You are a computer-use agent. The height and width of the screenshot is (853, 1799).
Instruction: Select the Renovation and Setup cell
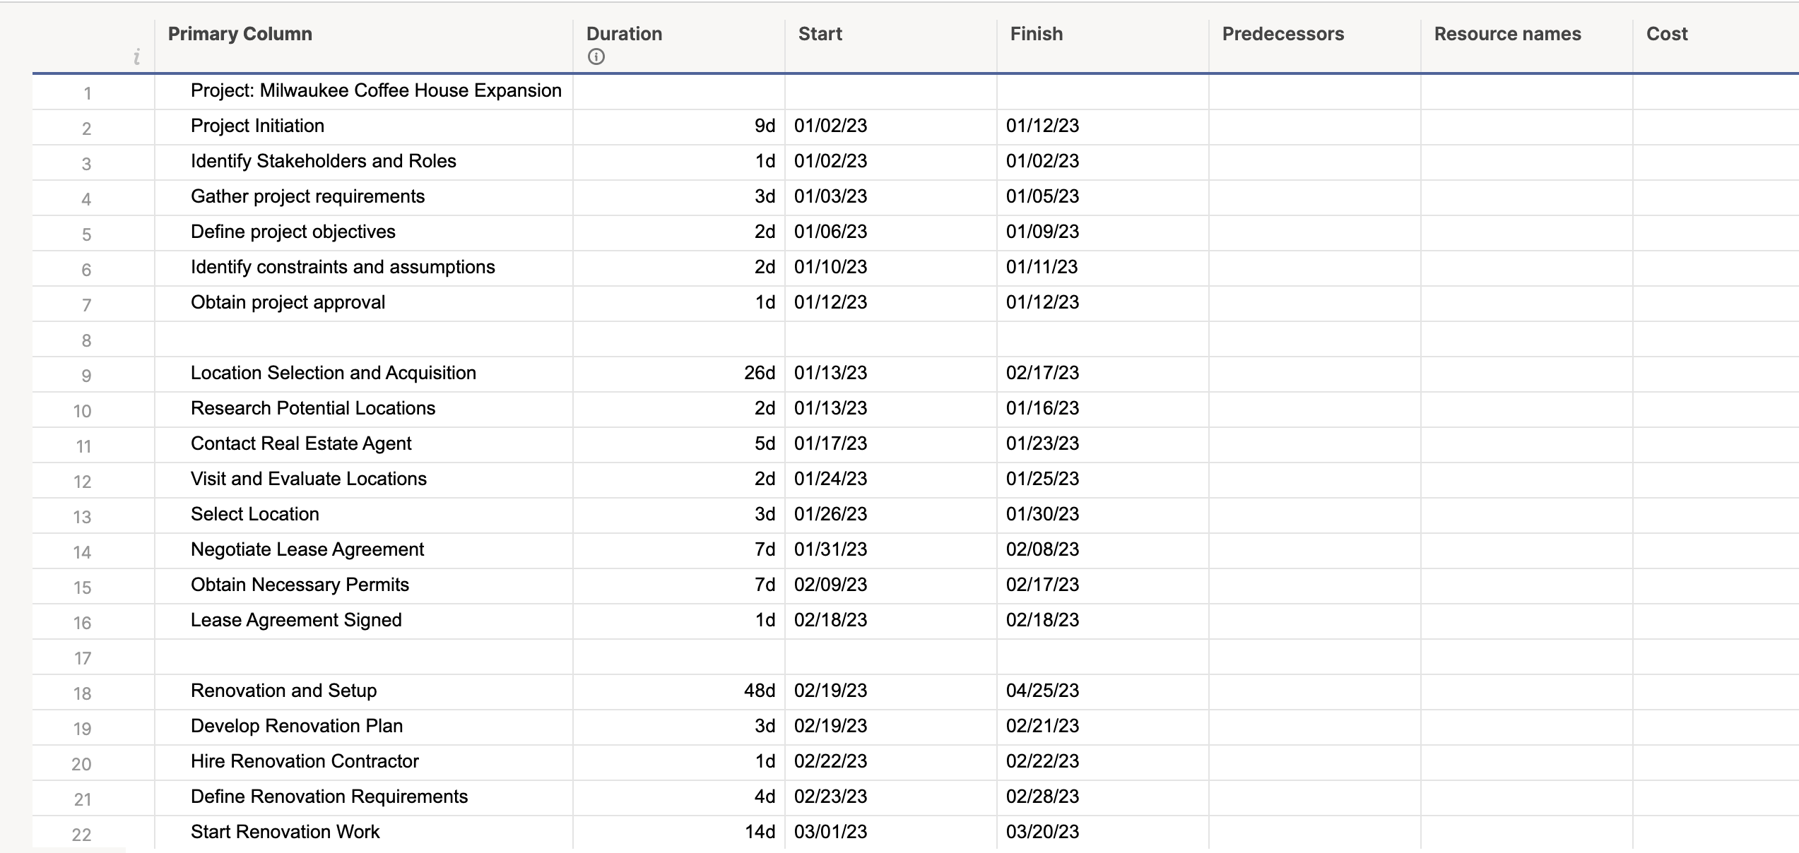click(x=283, y=691)
